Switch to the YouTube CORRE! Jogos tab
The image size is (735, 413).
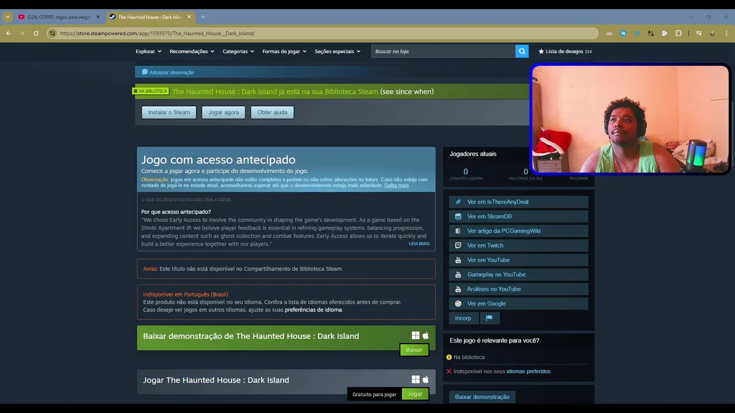[59, 17]
